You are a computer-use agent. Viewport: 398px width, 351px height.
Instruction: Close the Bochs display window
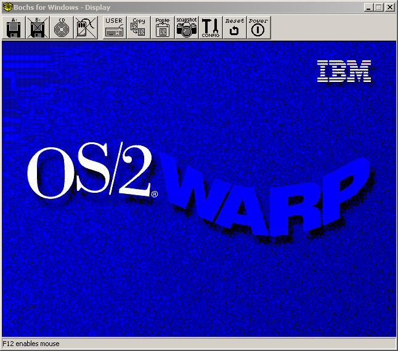[389, 7]
